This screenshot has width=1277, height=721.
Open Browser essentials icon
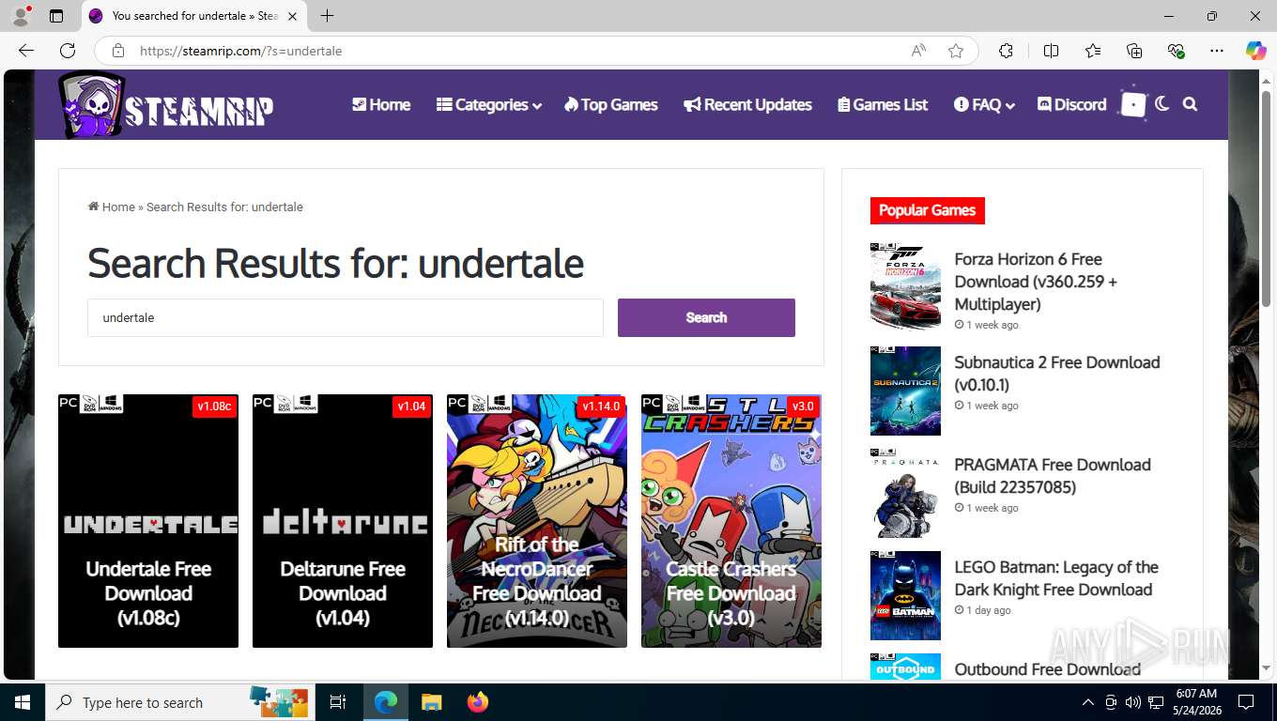point(1176,51)
